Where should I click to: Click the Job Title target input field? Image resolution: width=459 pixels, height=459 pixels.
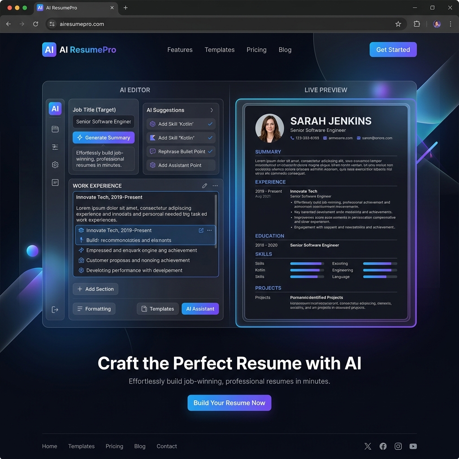point(104,121)
